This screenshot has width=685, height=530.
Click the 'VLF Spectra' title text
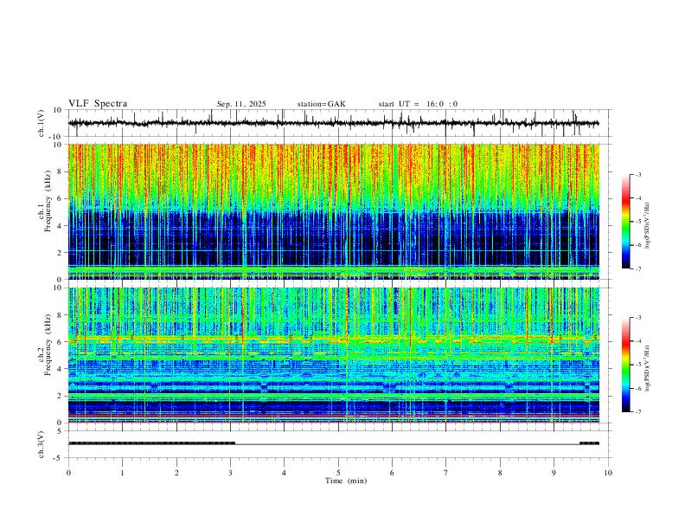(98, 103)
